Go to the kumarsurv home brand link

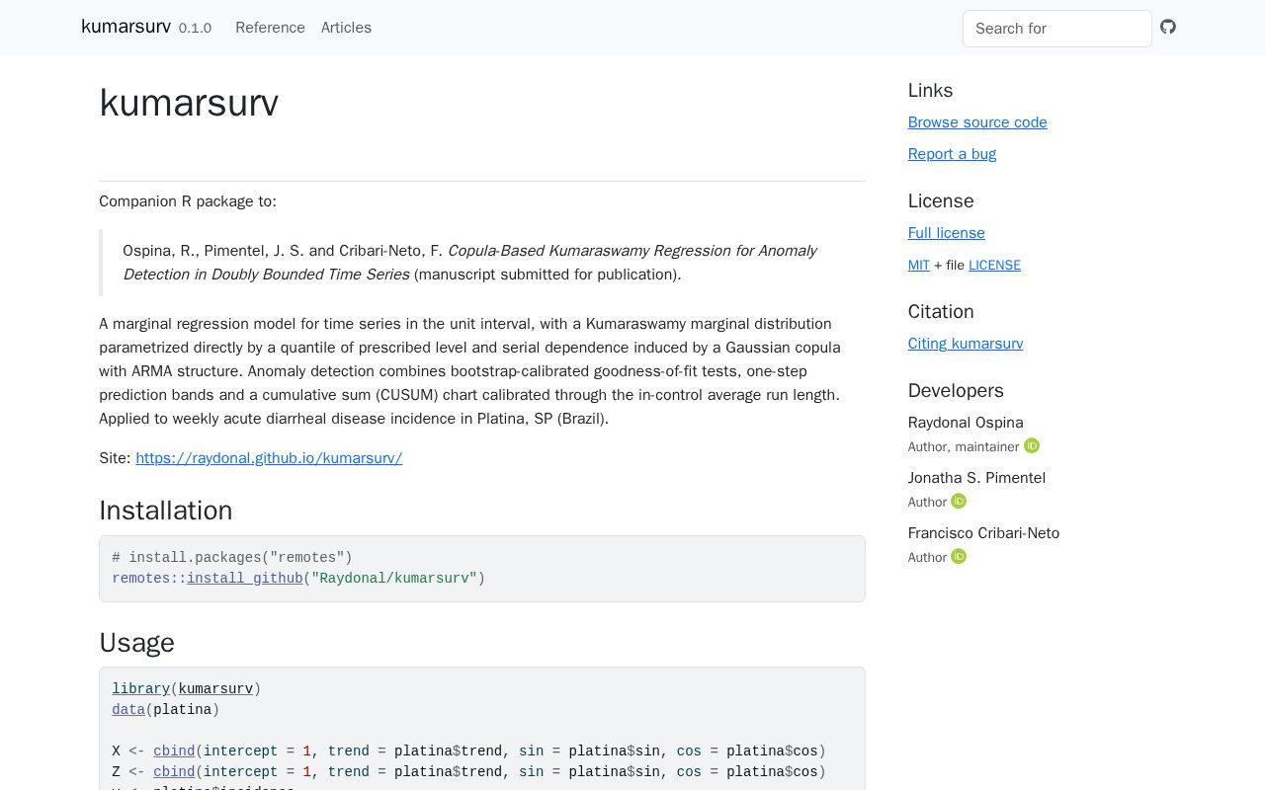tap(126, 27)
